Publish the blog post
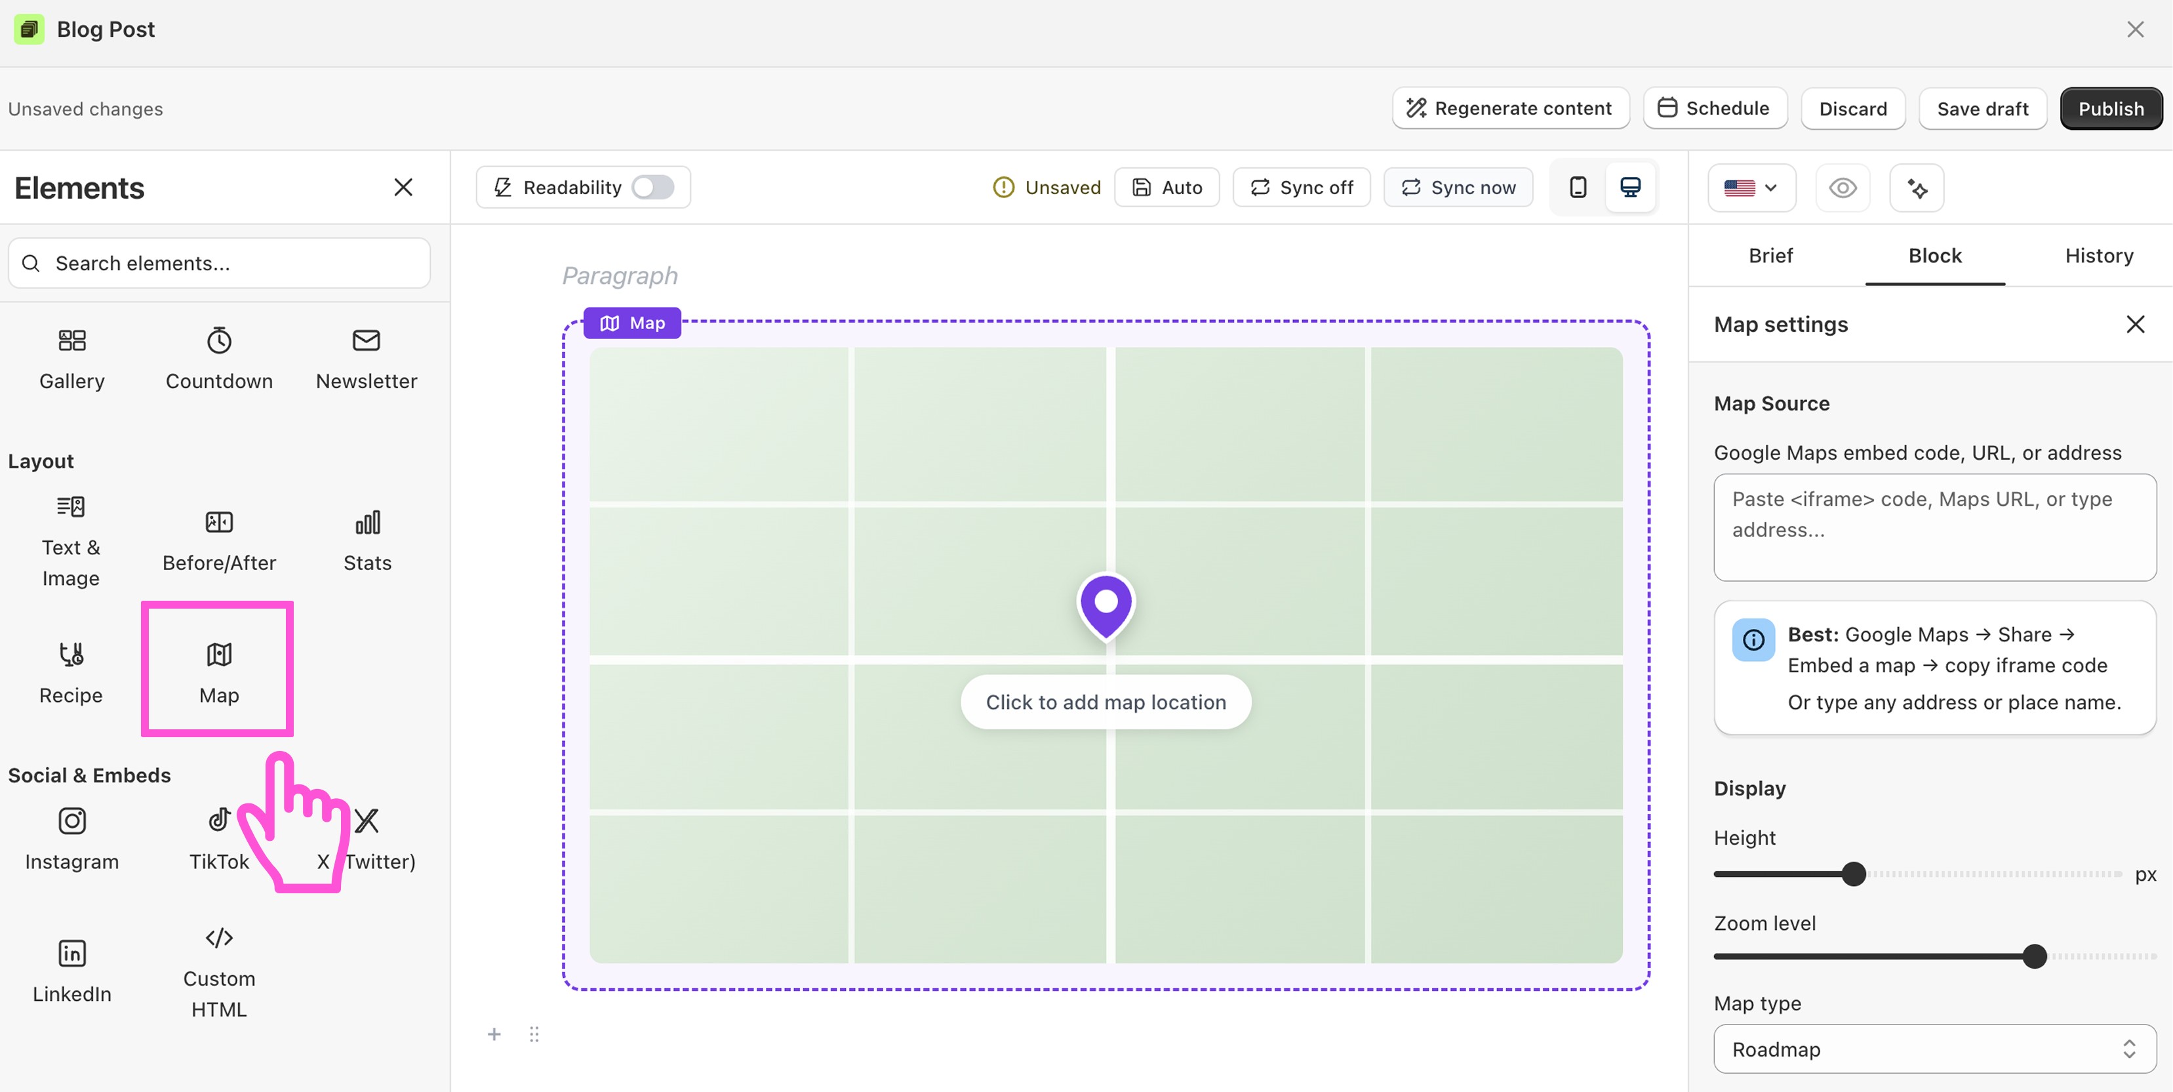This screenshot has height=1092, width=2173. click(2111, 109)
